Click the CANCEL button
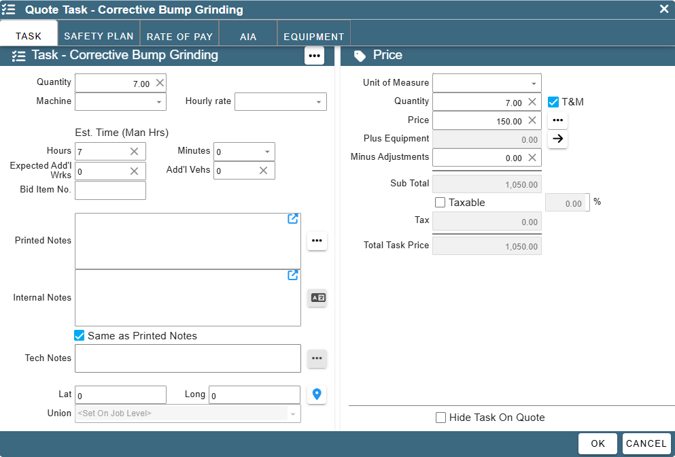Screen dimensions: 675x457 (646, 443)
